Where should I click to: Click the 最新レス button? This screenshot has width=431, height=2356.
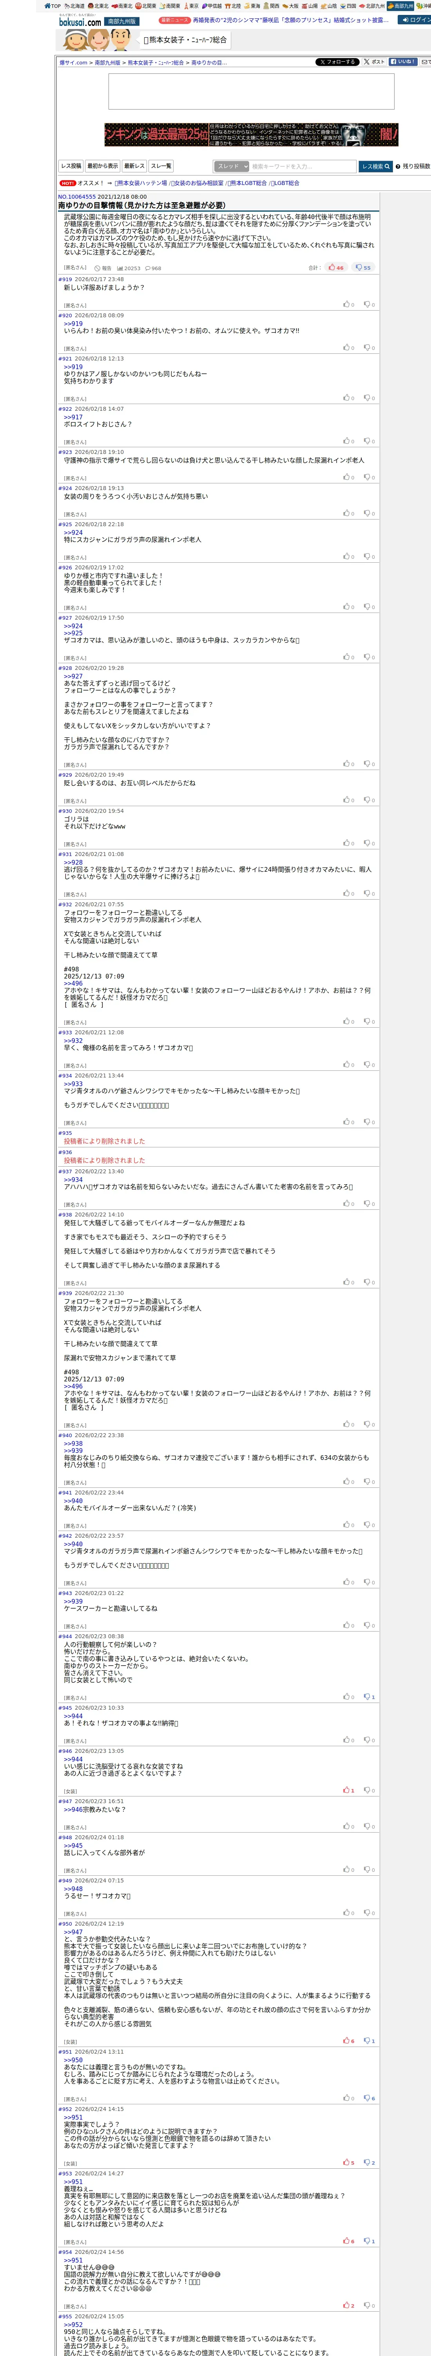pyautogui.click(x=134, y=166)
